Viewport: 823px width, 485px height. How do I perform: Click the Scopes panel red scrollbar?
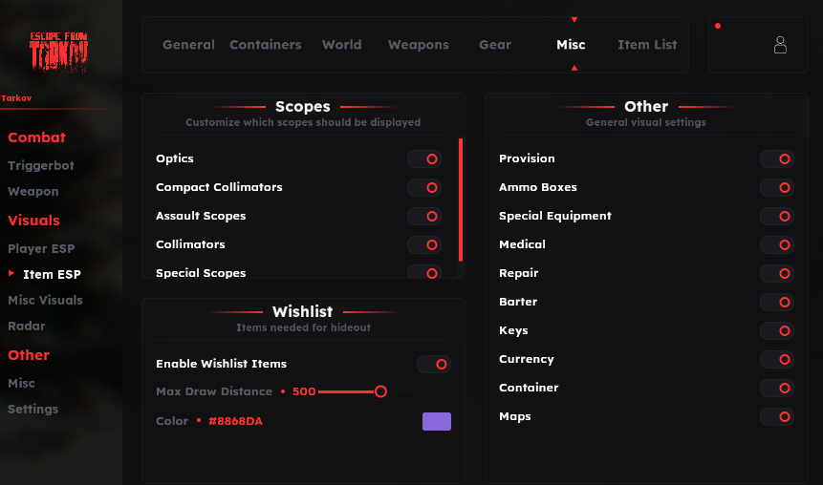[x=461, y=200]
